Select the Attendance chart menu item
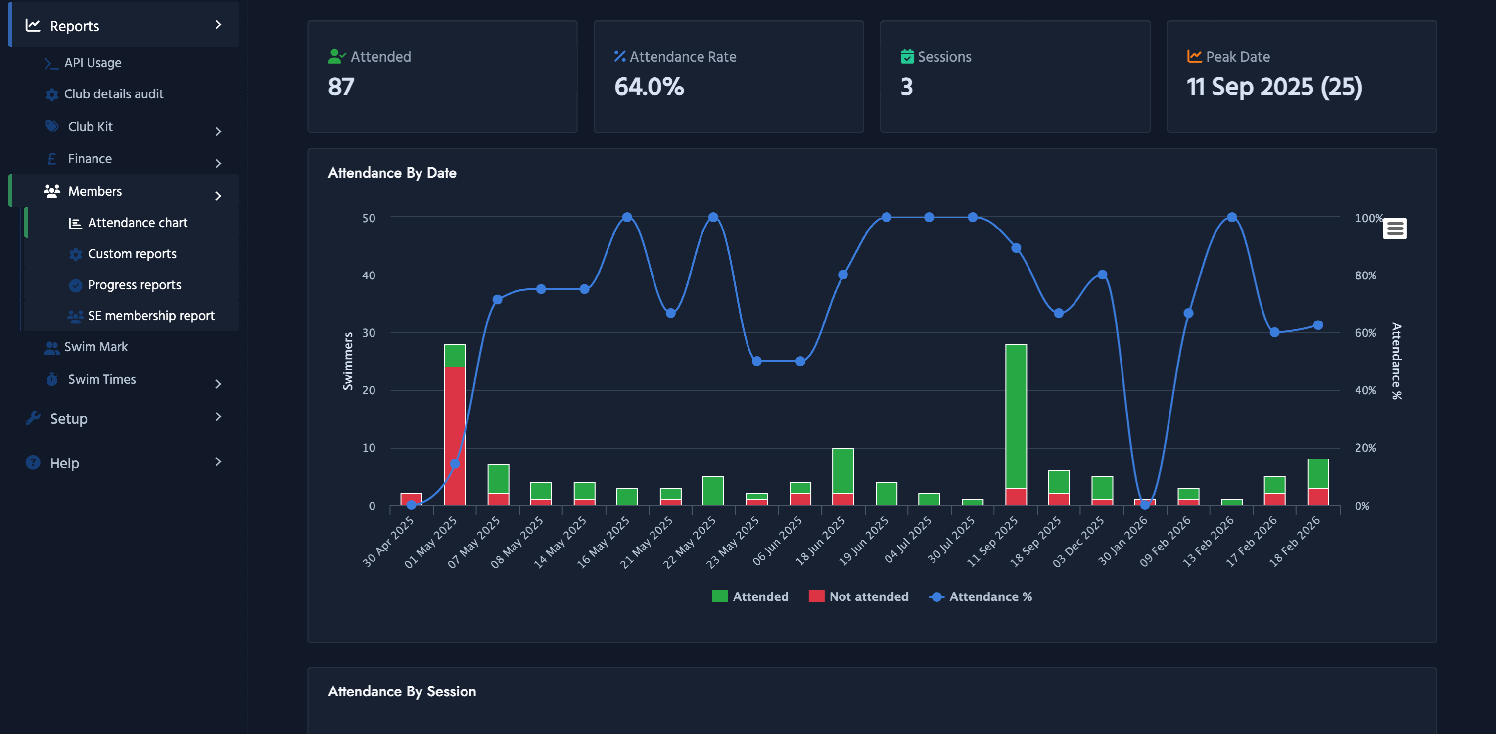Image resolution: width=1496 pixels, height=734 pixels. point(132,223)
